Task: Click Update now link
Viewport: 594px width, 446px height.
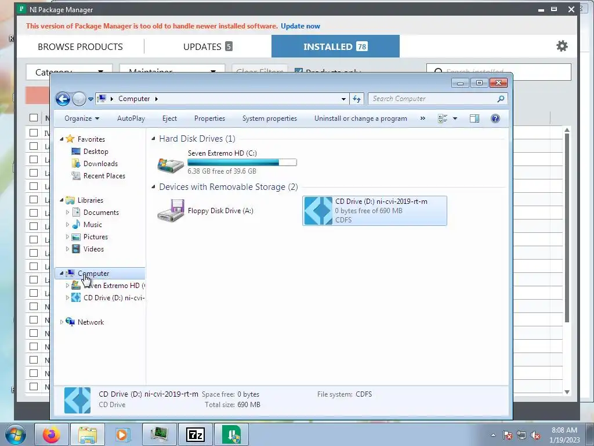Action: (300, 26)
